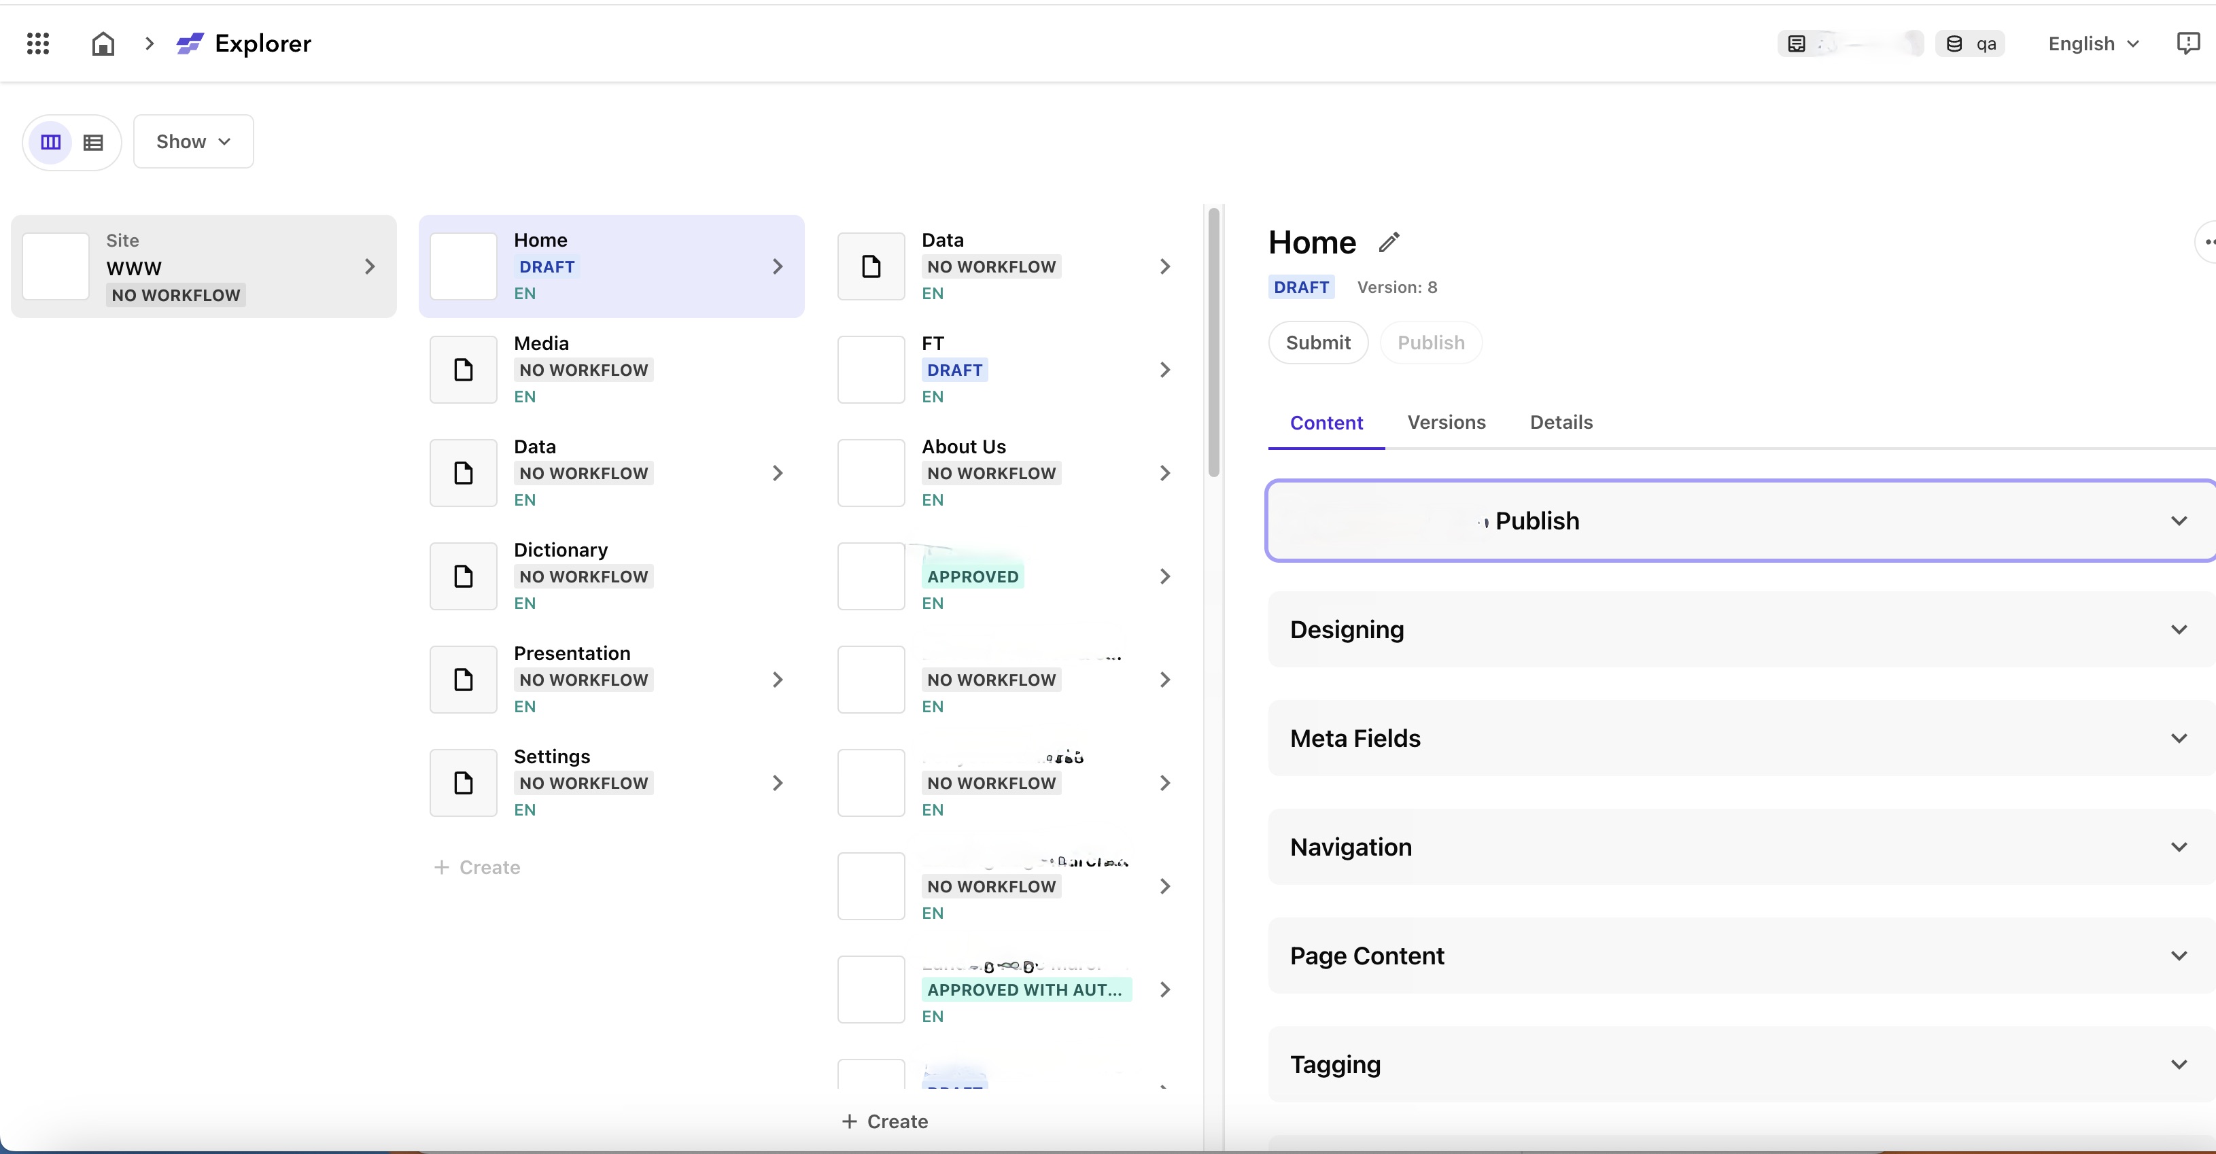Viewport: 2216px width, 1154px height.
Task: Expand the Navigation section
Action: pyautogui.click(x=1741, y=846)
